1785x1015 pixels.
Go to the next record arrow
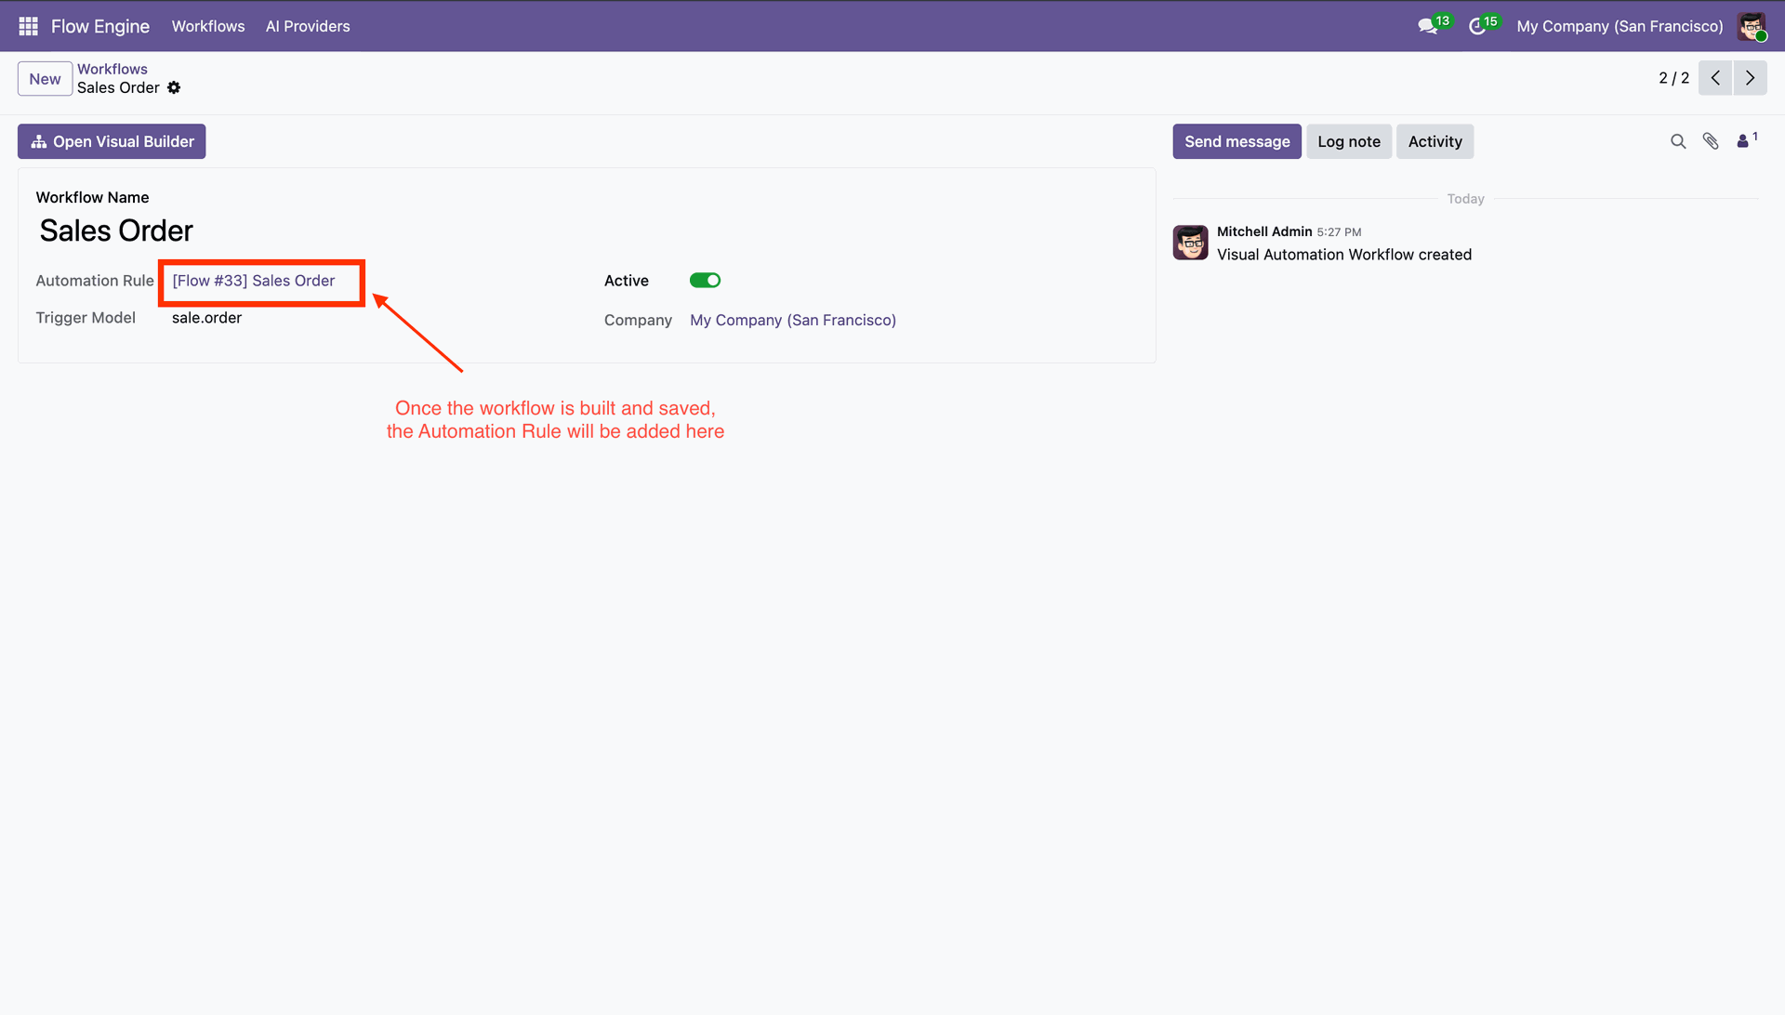1750,78
